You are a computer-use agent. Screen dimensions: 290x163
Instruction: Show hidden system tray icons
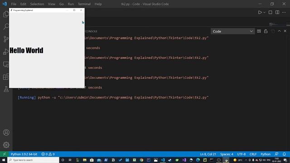point(246,160)
